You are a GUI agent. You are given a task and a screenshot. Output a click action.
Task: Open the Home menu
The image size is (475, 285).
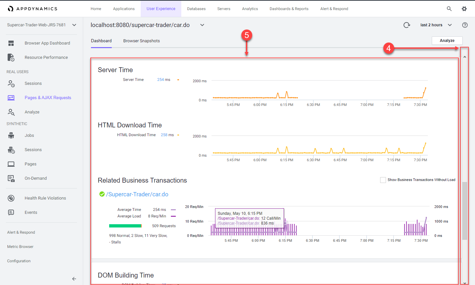click(x=96, y=9)
